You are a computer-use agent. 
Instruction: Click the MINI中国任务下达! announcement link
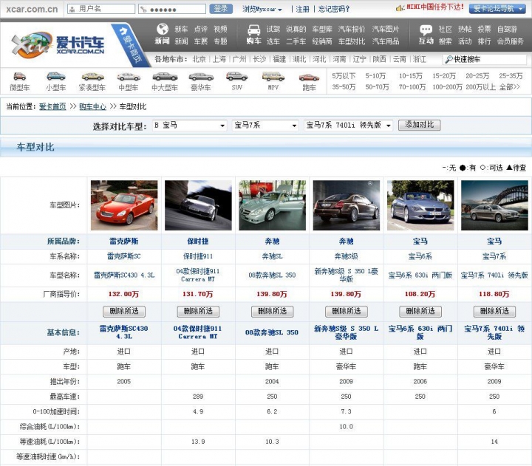tap(435, 7)
